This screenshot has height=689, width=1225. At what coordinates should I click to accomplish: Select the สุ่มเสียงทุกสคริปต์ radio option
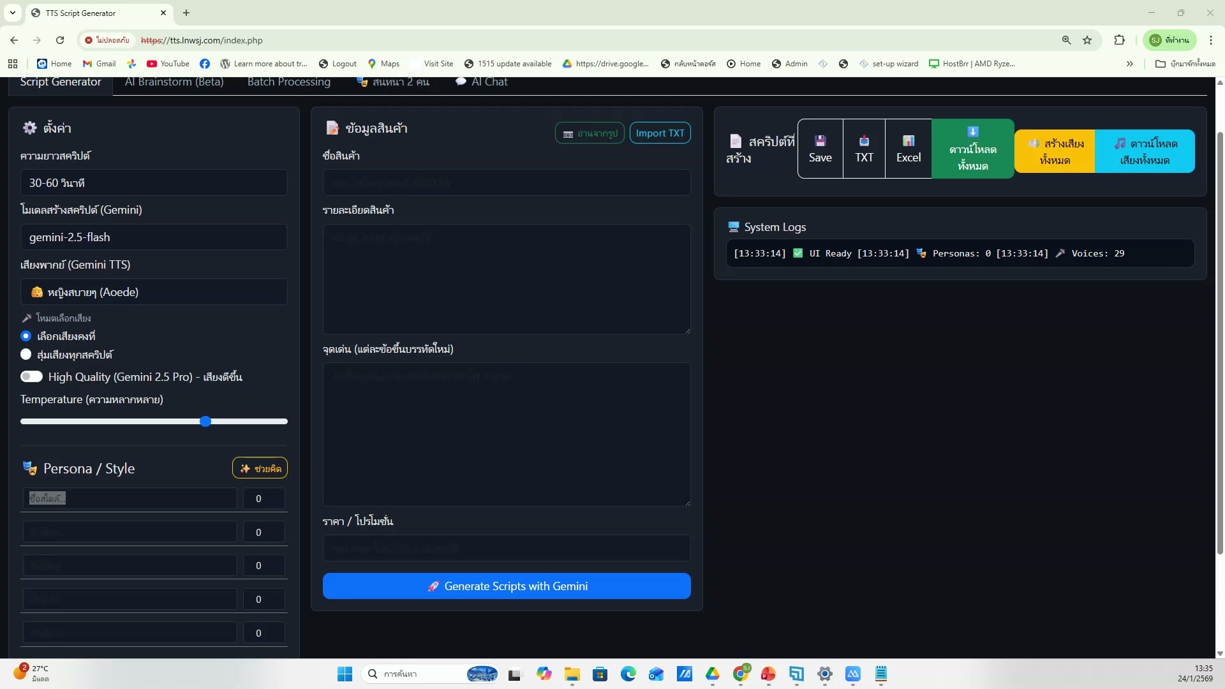26,354
